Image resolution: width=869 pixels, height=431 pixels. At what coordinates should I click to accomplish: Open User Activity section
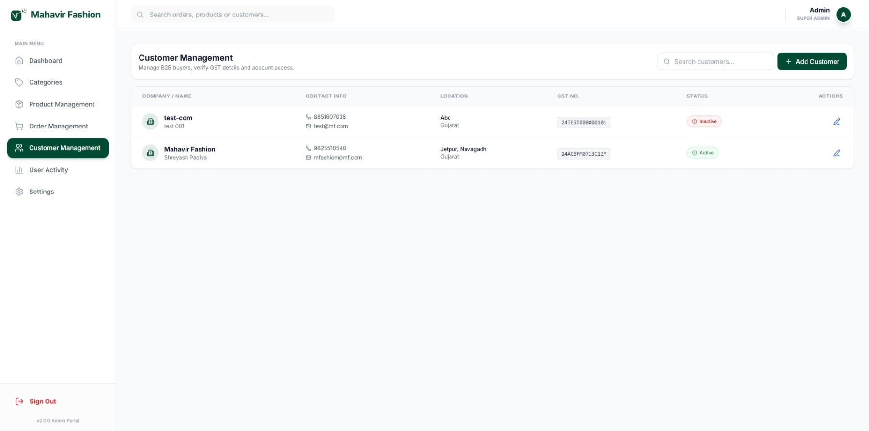tap(48, 170)
